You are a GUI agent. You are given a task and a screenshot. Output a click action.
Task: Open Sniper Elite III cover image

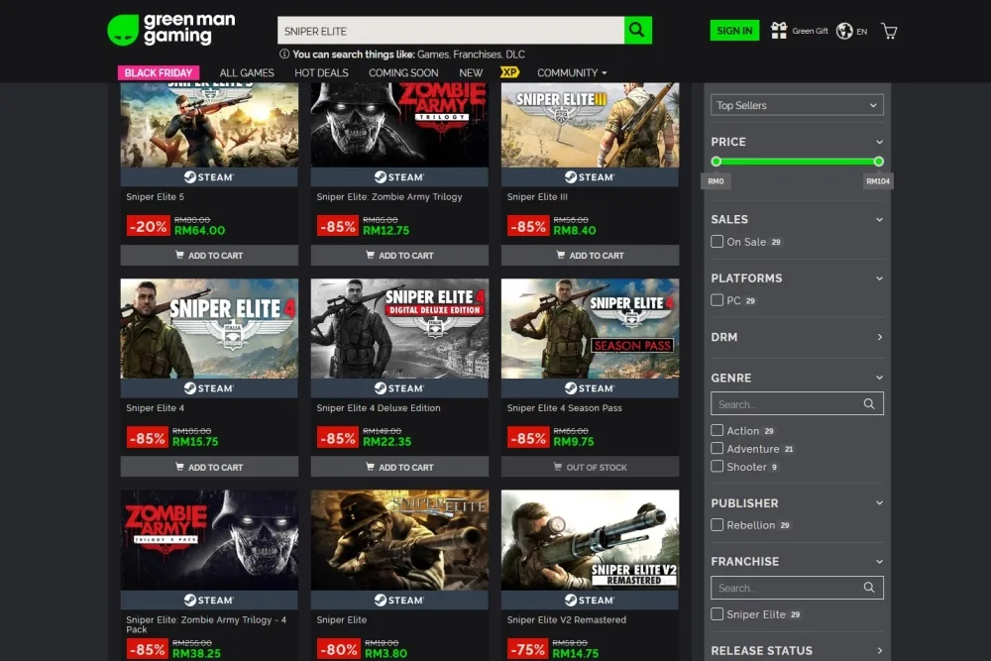[590, 125]
